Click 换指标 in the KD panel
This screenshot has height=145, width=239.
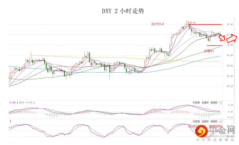214,121
